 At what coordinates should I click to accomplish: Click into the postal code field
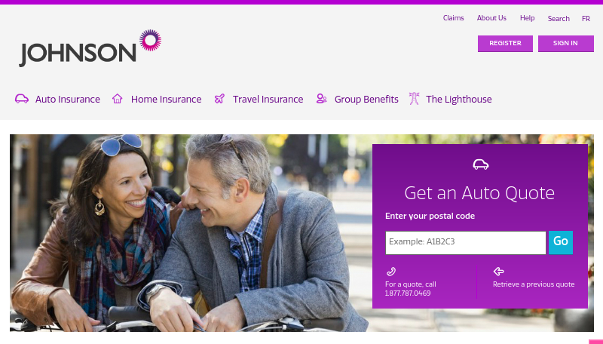[466, 243]
